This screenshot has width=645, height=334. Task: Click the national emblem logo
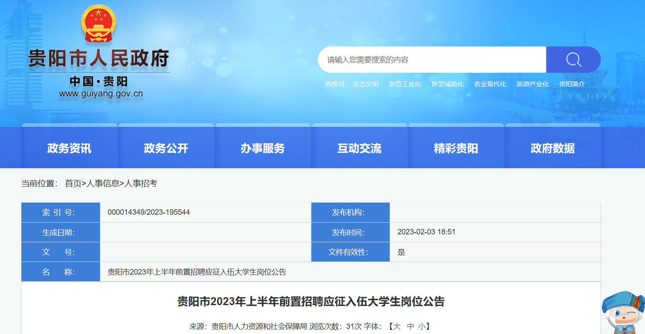tap(98, 24)
